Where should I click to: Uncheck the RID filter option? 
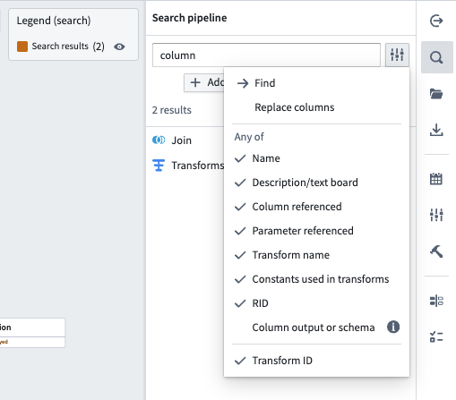pyautogui.click(x=316, y=303)
